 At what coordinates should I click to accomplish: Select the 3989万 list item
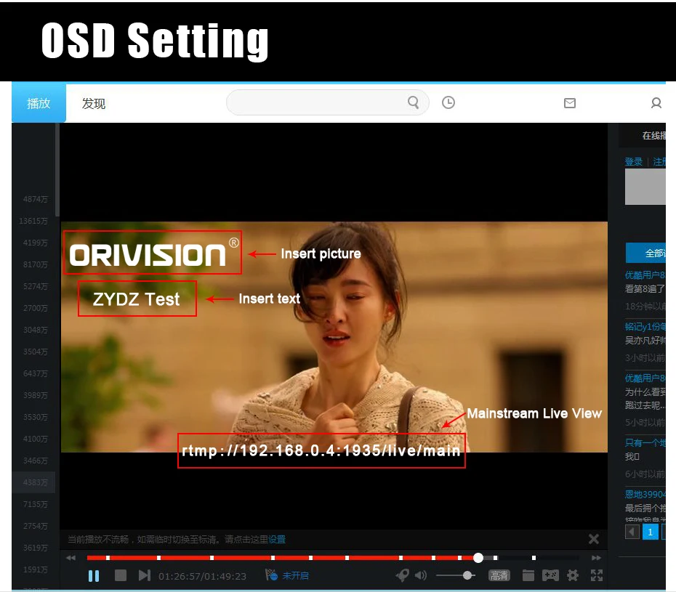pos(36,395)
